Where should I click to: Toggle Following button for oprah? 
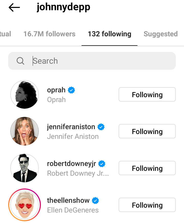click(x=147, y=95)
